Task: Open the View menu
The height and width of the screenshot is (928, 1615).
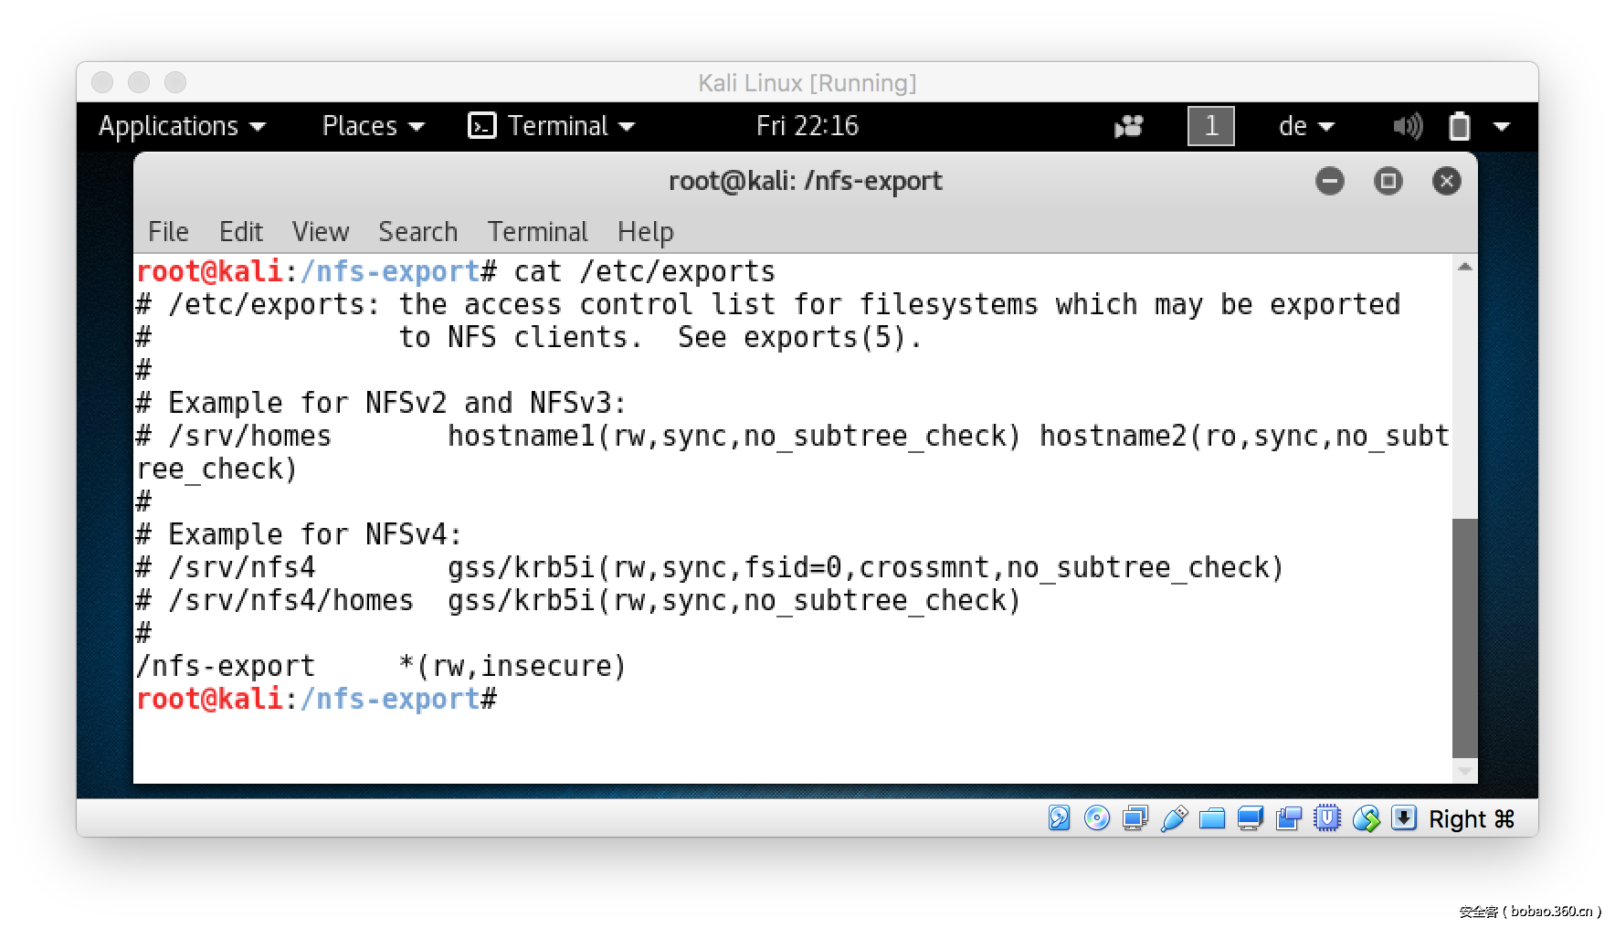Action: click(x=321, y=232)
